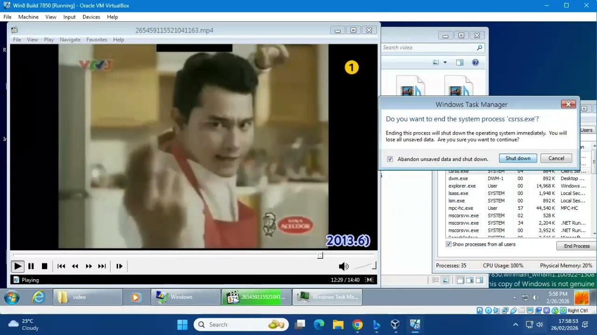Toggle the Explorer preview pane icon

click(460, 62)
